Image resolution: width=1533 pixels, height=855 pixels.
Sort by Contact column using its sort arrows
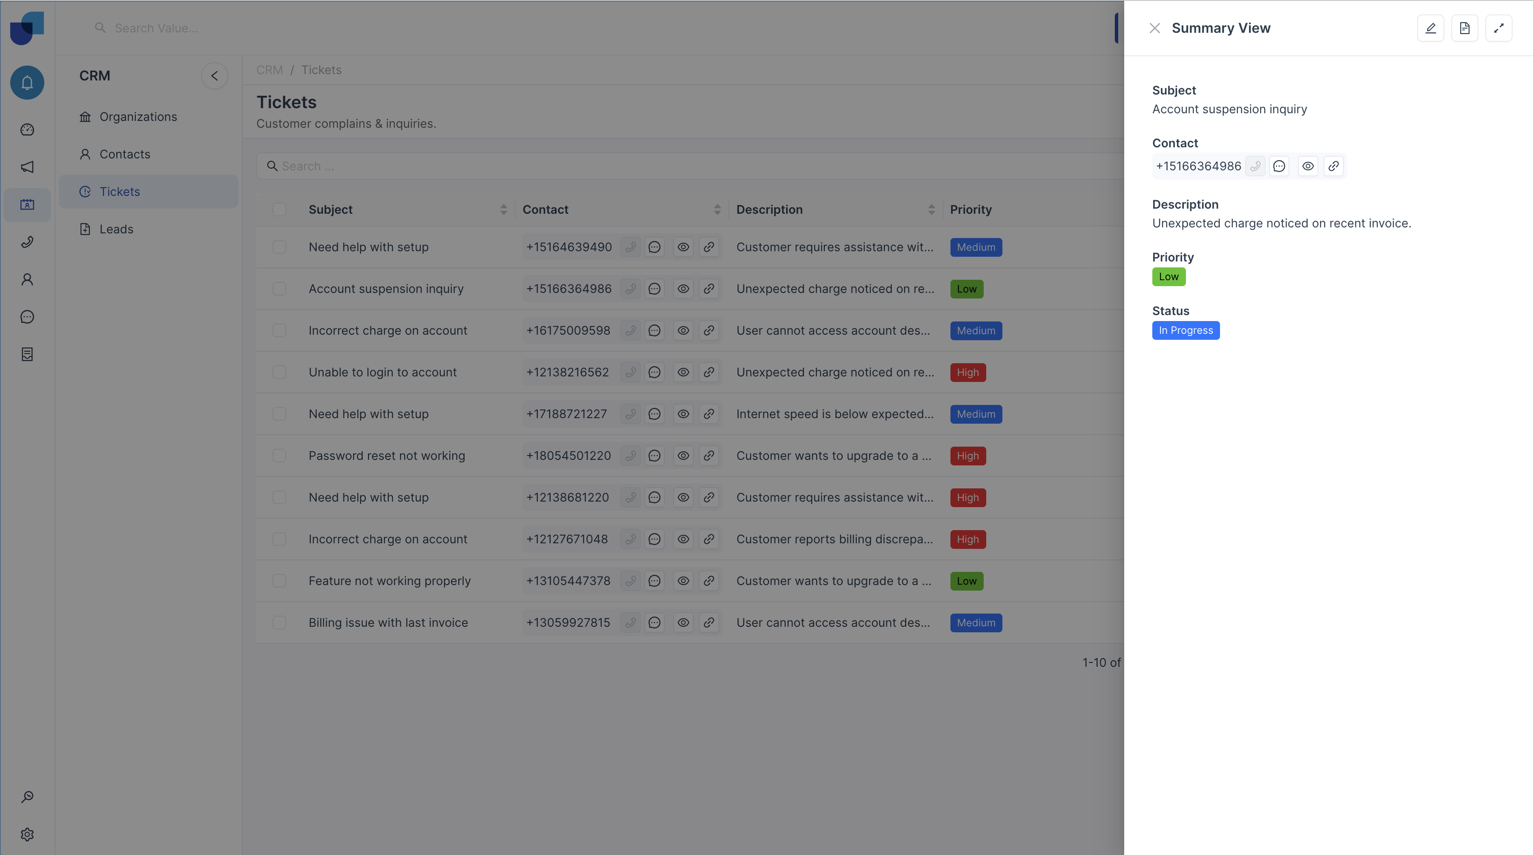[x=717, y=209]
